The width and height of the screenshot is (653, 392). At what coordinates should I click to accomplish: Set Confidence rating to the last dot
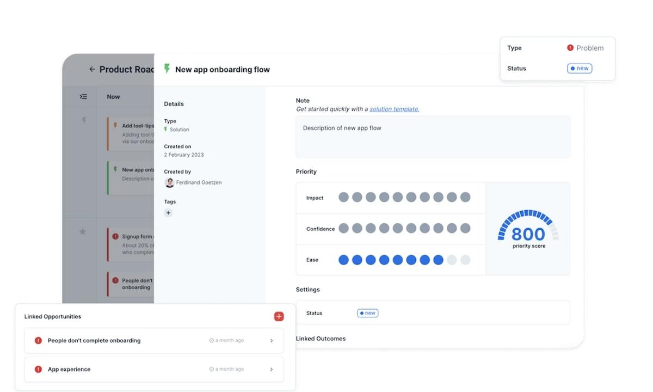[x=465, y=229]
